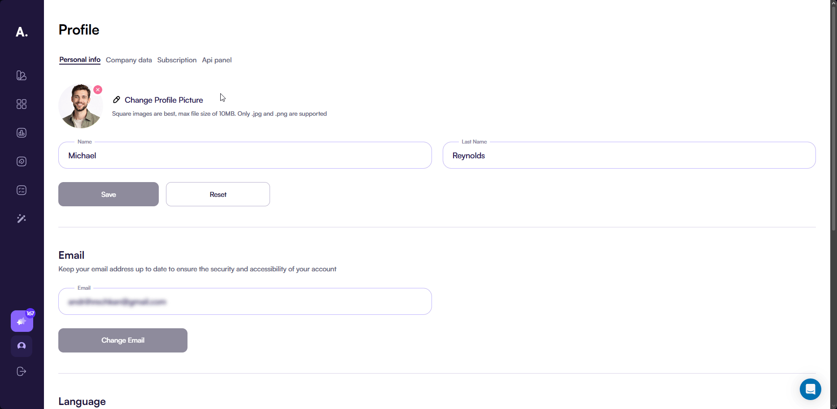Switch to the Company data tab
The image size is (837, 409).
click(129, 60)
